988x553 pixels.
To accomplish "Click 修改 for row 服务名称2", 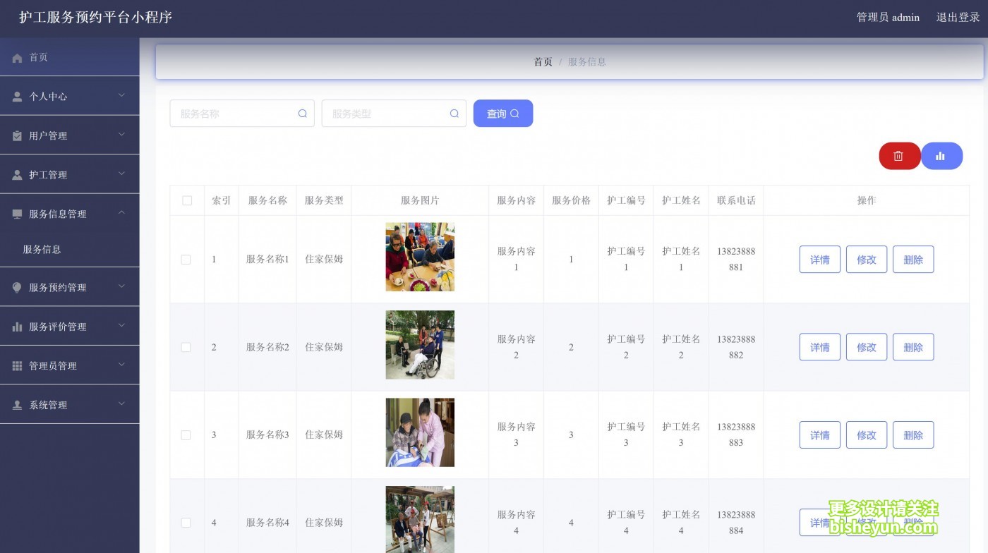I will click(x=867, y=347).
